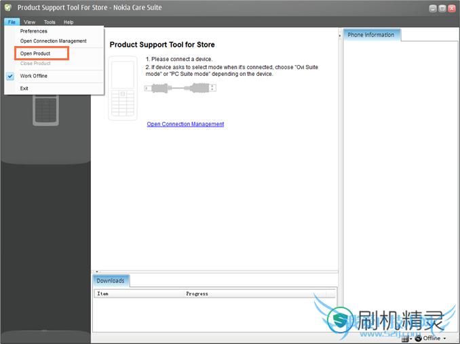
Task: Click the USB cable illustration
Action: click(x=180, y=88)
